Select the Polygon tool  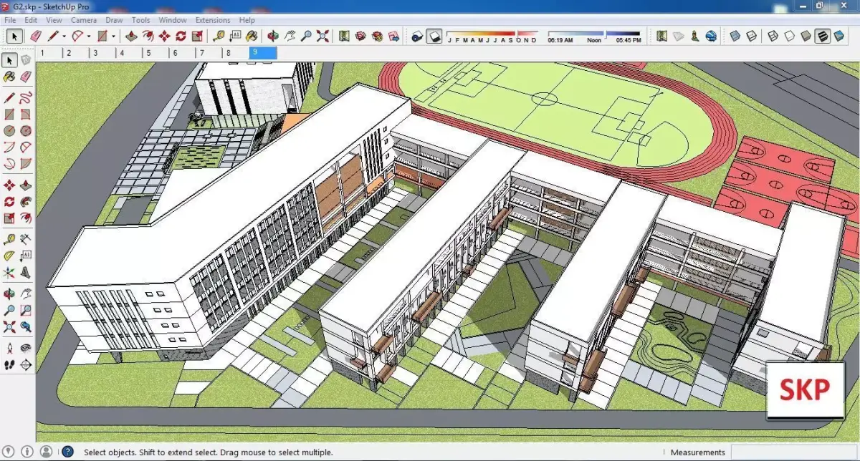tap(26, 131)
